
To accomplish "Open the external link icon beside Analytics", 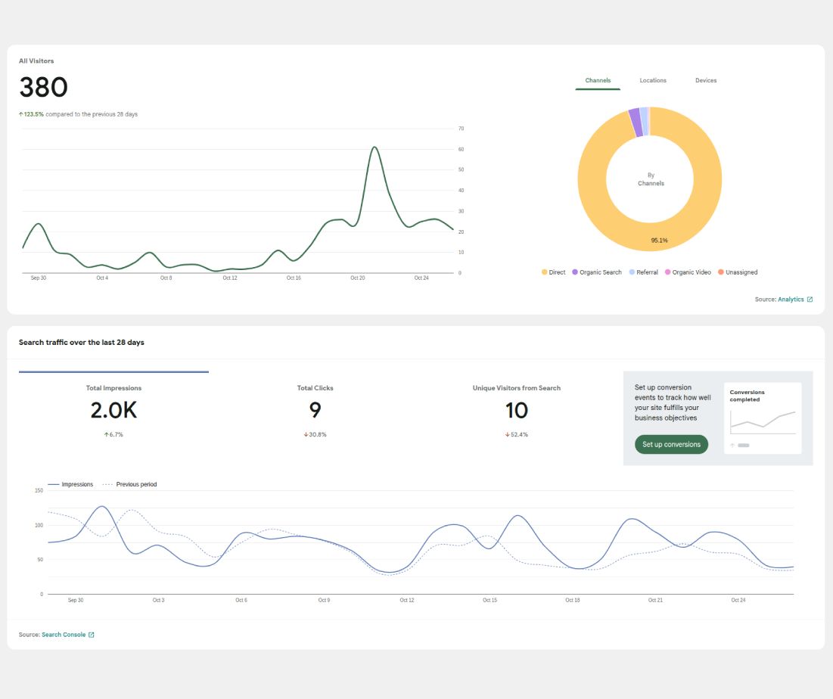I will coord(810,300).
